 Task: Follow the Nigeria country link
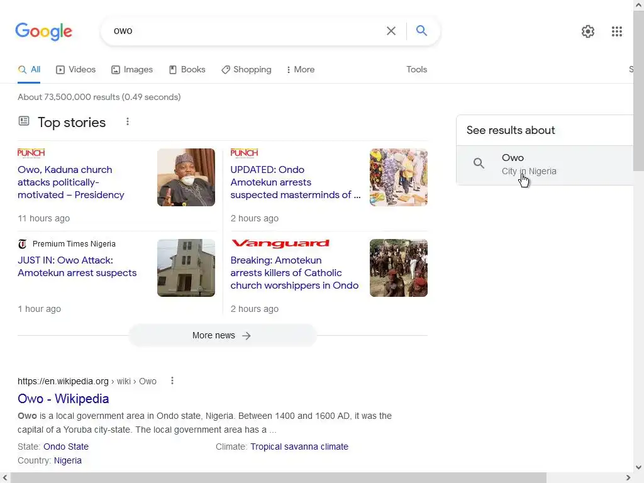(x=68, y=460)
